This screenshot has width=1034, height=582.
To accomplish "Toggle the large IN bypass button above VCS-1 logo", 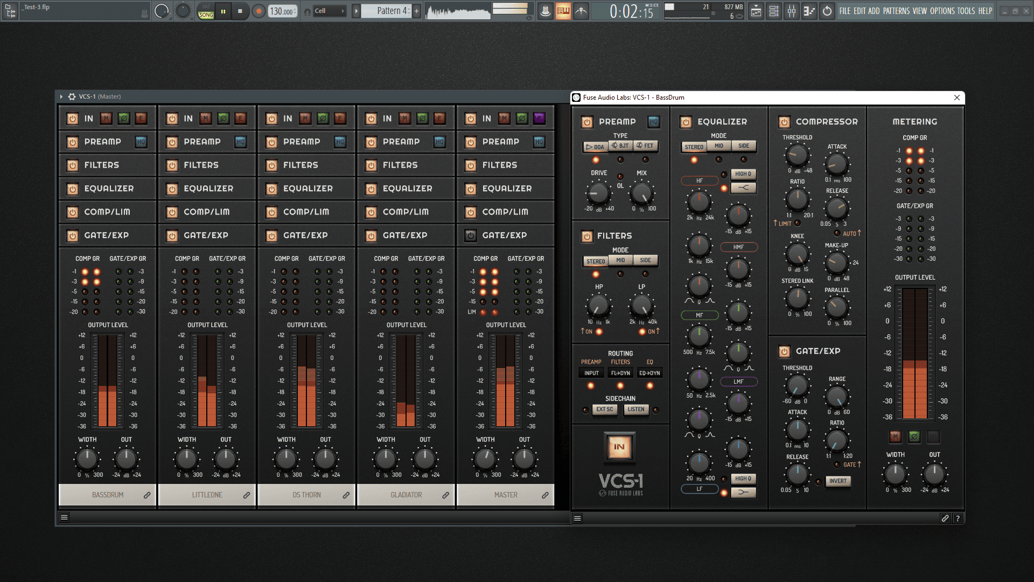I will pos(619,447).
